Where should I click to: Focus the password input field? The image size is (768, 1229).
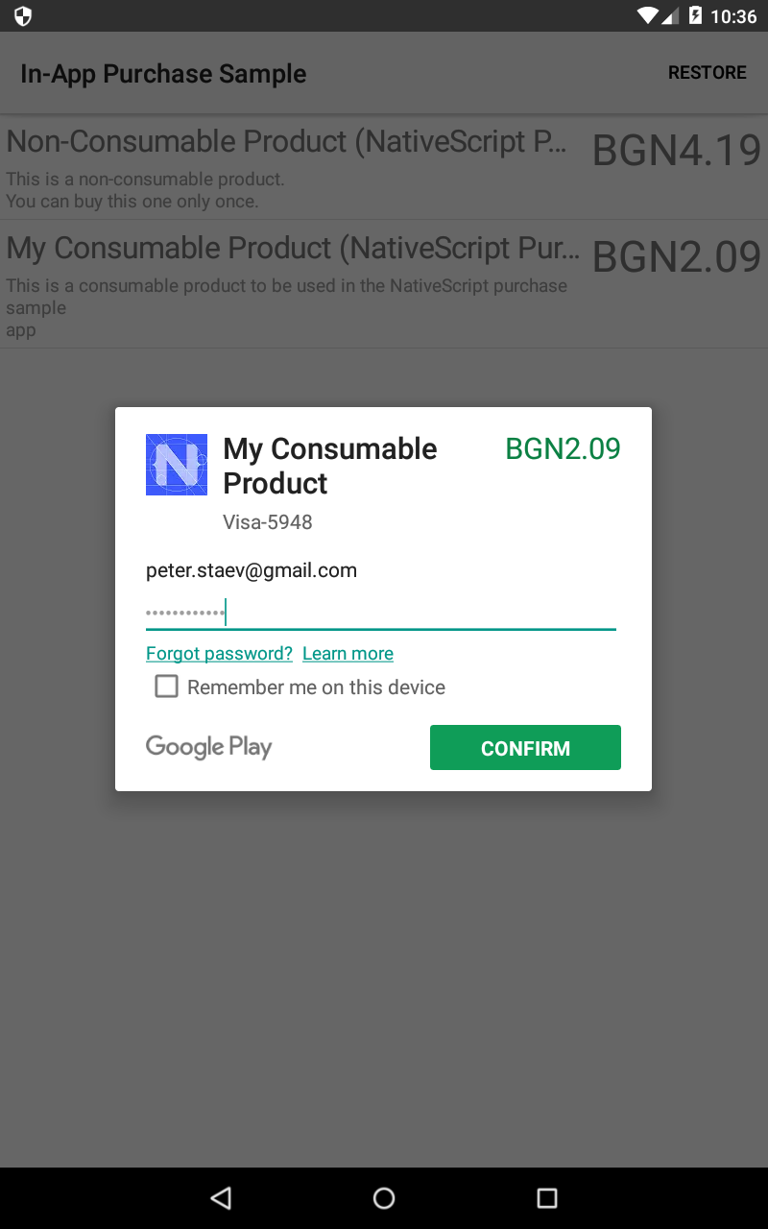pos(380,612)
